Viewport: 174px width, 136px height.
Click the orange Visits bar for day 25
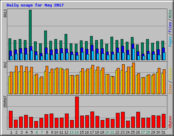pos(134,78)
